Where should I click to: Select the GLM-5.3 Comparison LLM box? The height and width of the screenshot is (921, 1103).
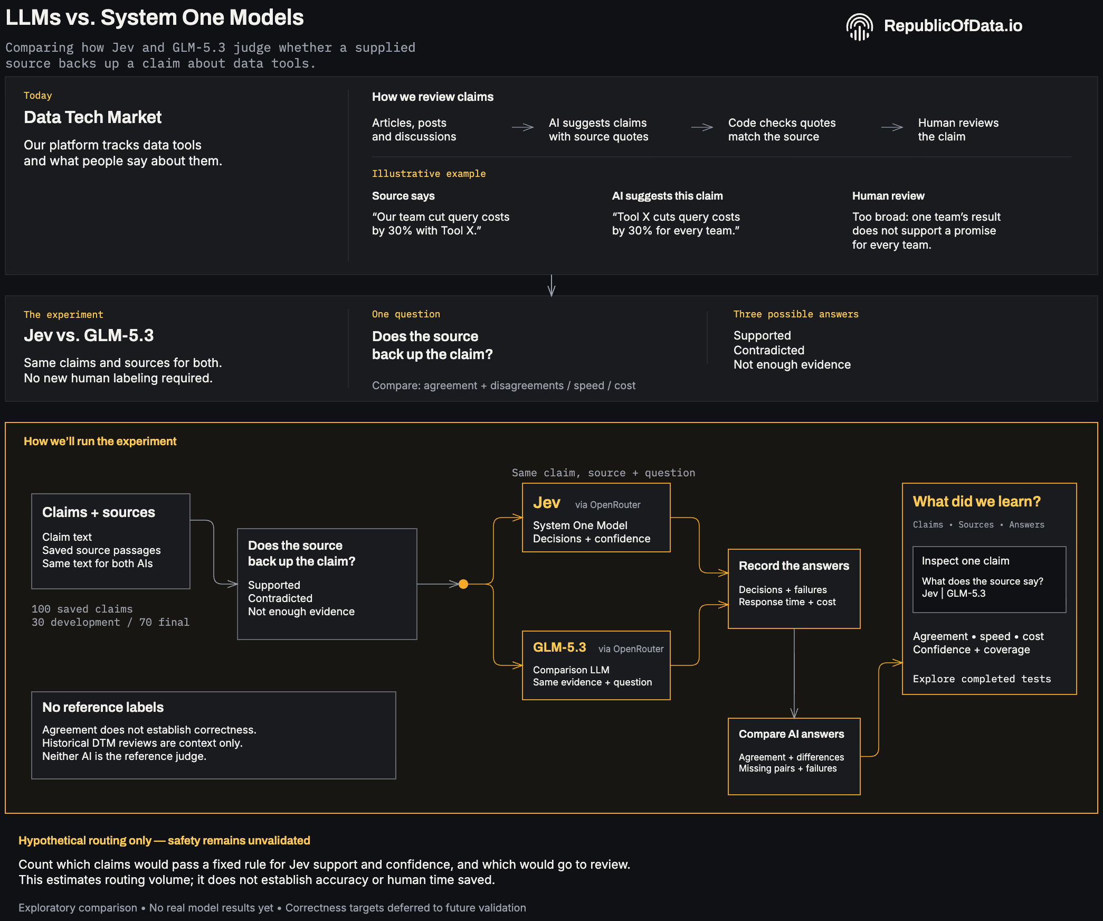tap(596, 665)
